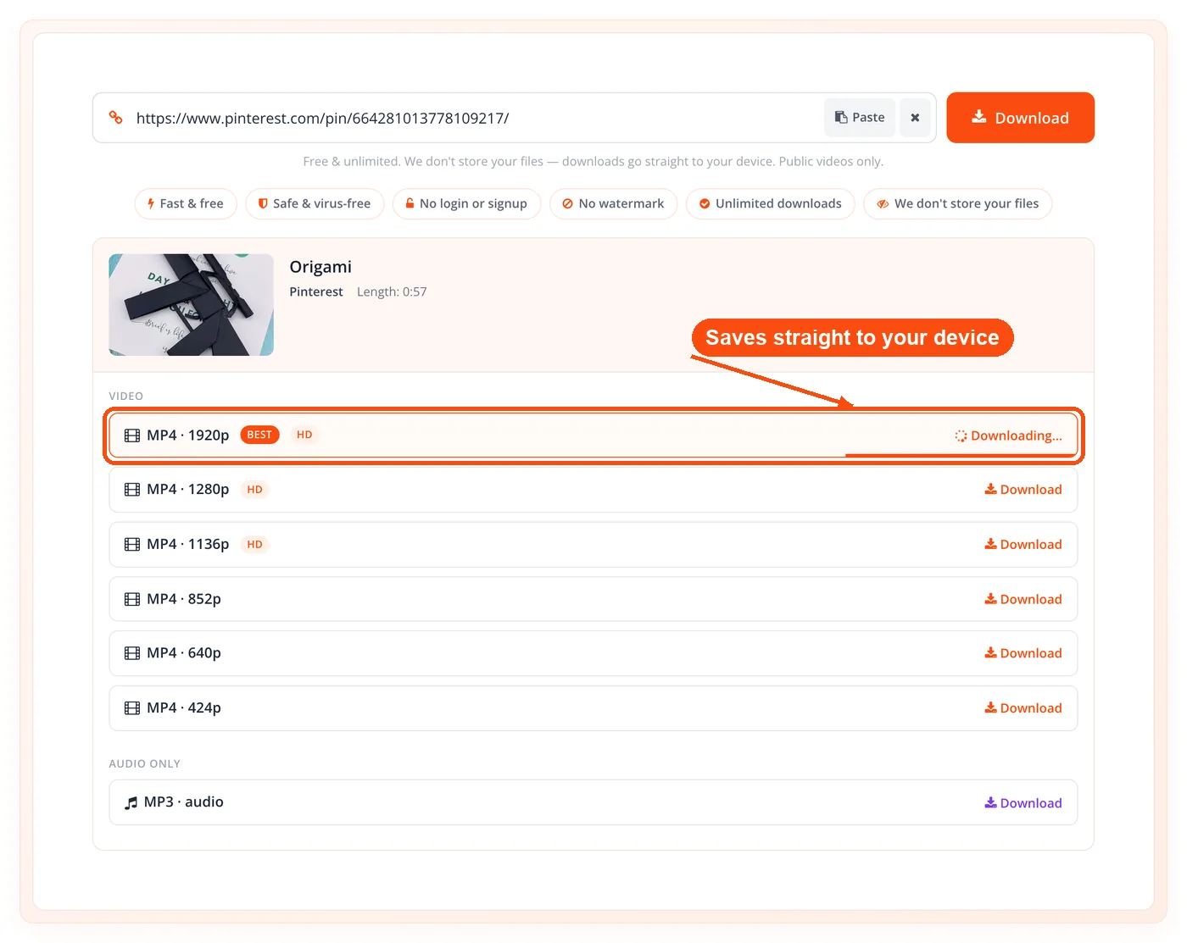Click the BEST badge on the 1920p row
Screen dimensions: 1187x943
[259, 435]
